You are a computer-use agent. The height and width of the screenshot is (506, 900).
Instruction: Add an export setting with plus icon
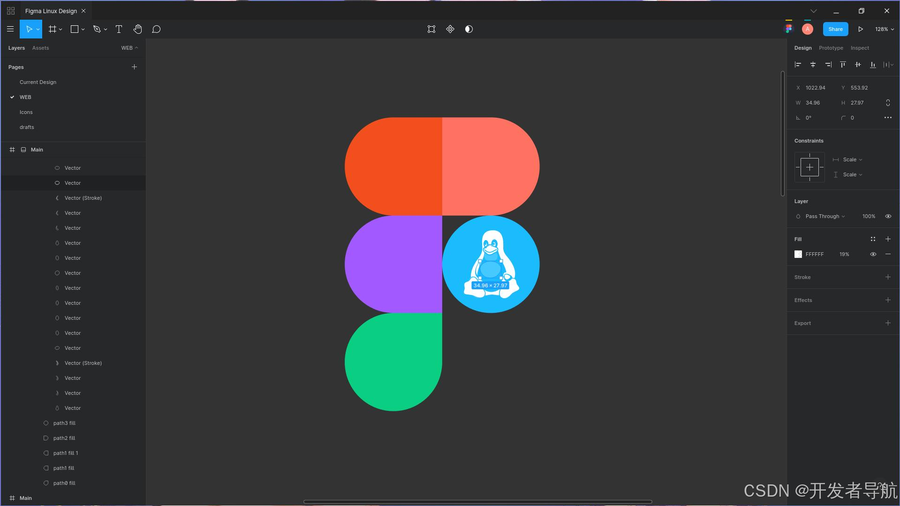pyautogui.click(x=888, y=323)
